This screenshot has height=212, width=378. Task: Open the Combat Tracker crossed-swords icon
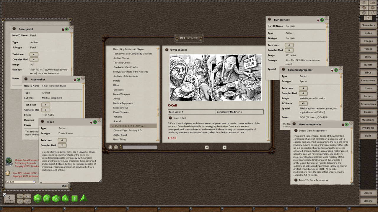click(x=364, y=3)
